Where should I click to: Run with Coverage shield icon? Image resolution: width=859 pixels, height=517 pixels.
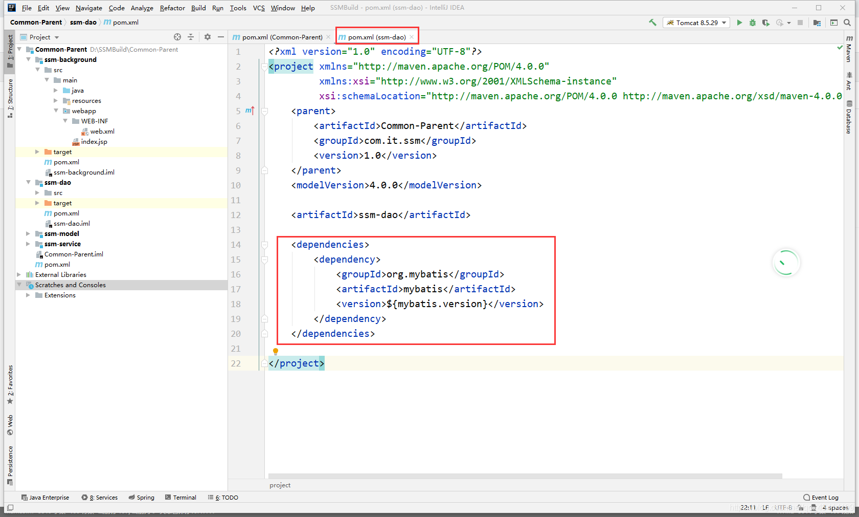765,23
